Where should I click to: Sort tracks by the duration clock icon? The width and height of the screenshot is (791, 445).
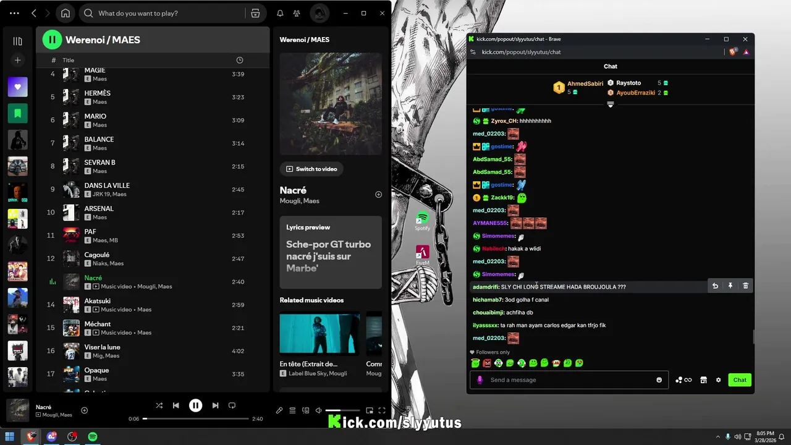(x=240, y=60)
